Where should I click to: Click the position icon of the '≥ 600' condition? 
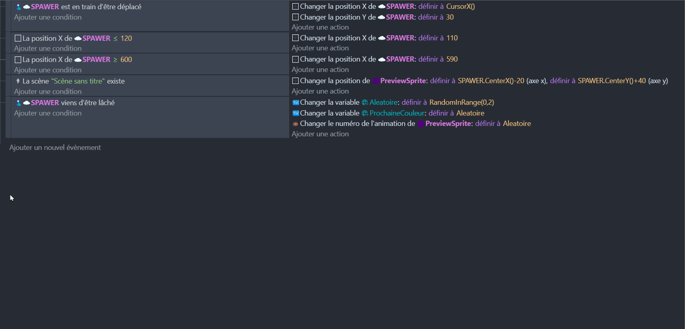(x=18, y=60)
